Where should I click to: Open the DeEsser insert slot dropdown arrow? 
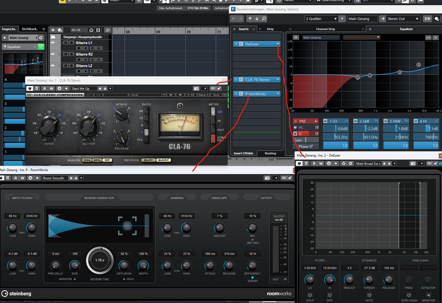278,44
